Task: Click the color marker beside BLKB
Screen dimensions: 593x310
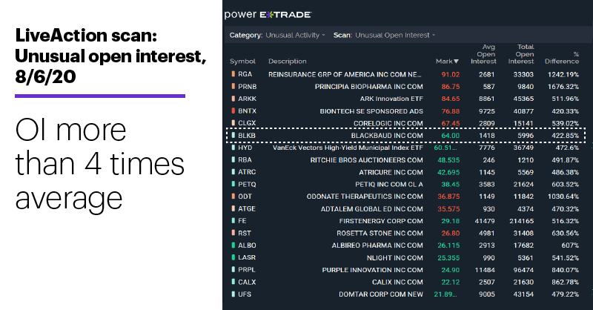Action: tap(233, 135)
